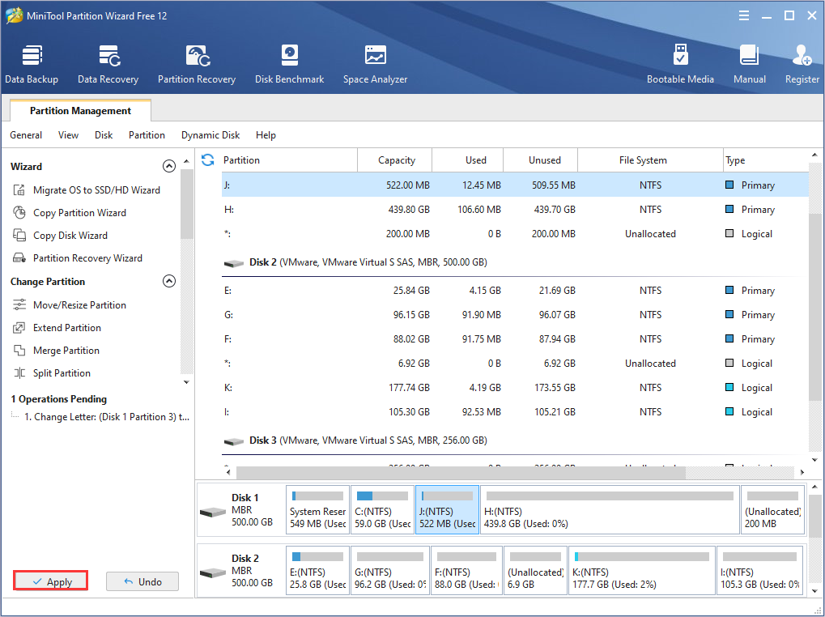Sort by the Capacity column header
The height and width of the screenshot is (617, 825).
point(394,160)
